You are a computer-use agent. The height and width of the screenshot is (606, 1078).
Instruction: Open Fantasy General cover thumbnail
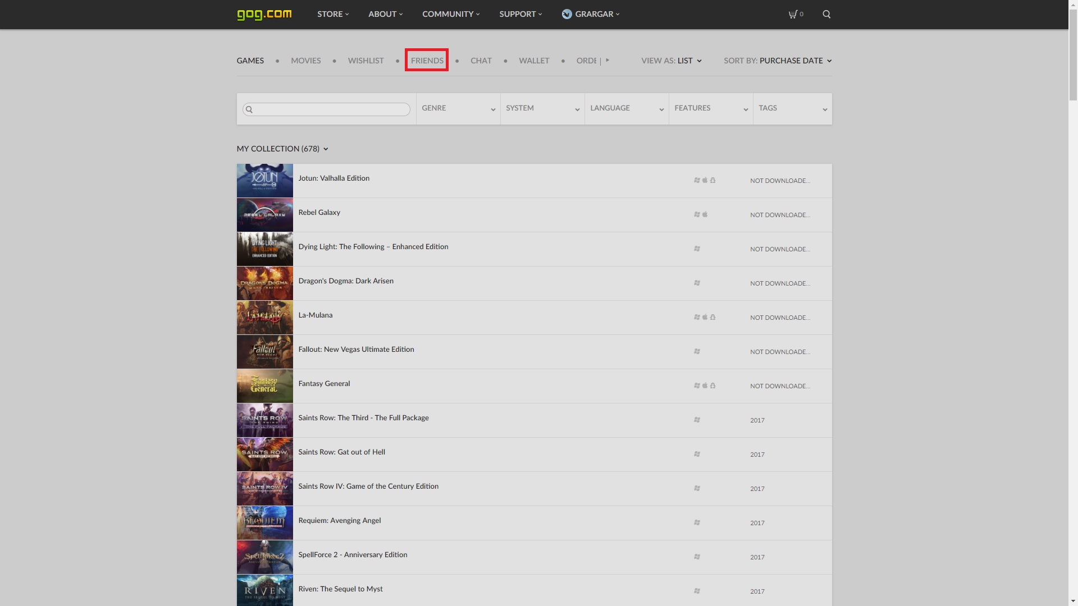(x=264, y=386)
